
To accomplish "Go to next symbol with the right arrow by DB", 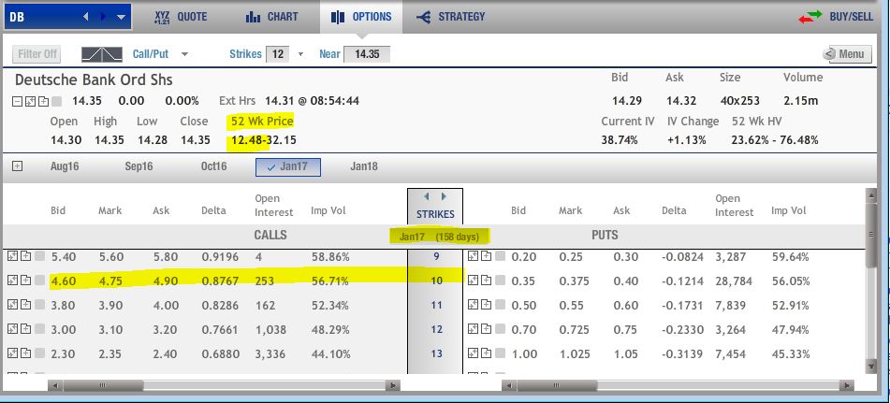I will 103,17.
